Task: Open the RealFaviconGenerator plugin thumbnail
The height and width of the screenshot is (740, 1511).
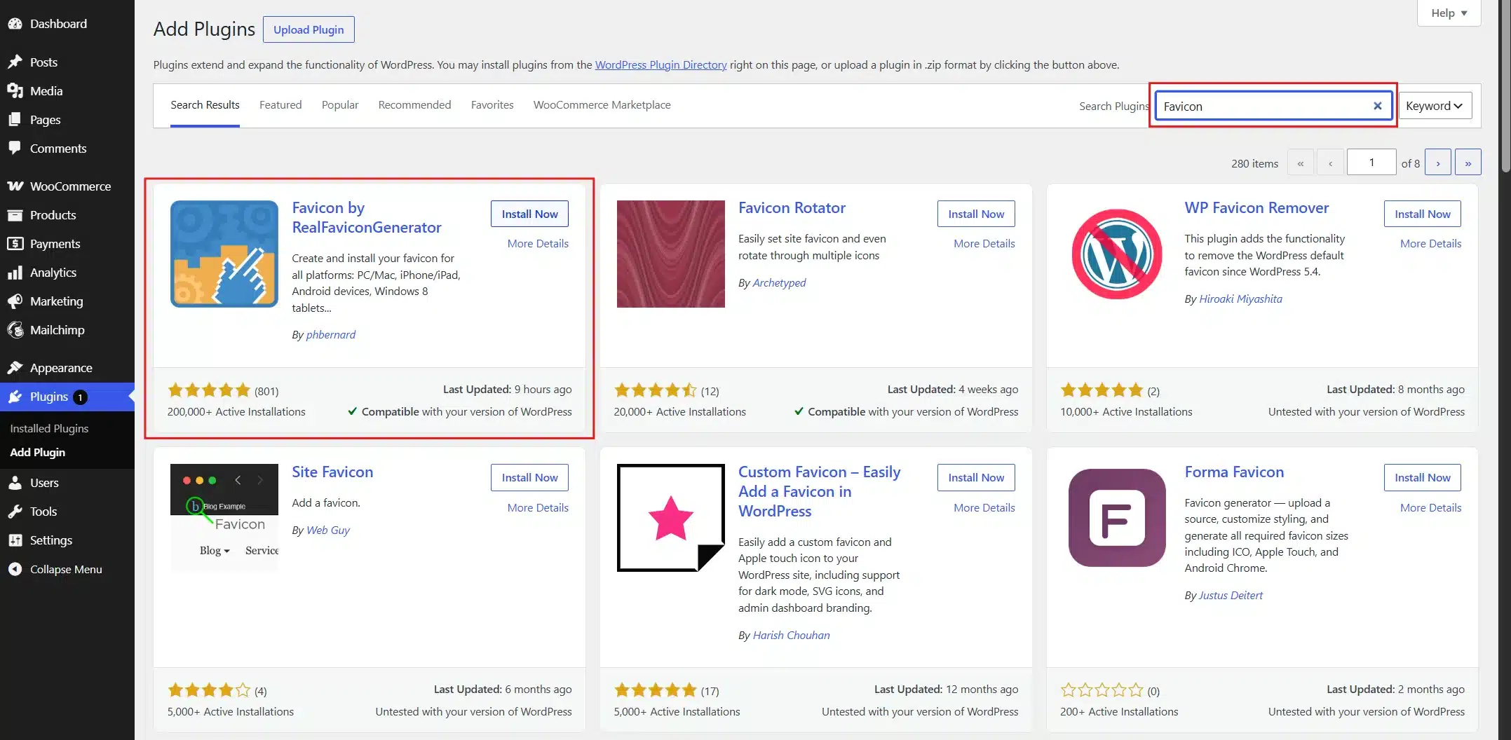Action: [x=224, y=254]
